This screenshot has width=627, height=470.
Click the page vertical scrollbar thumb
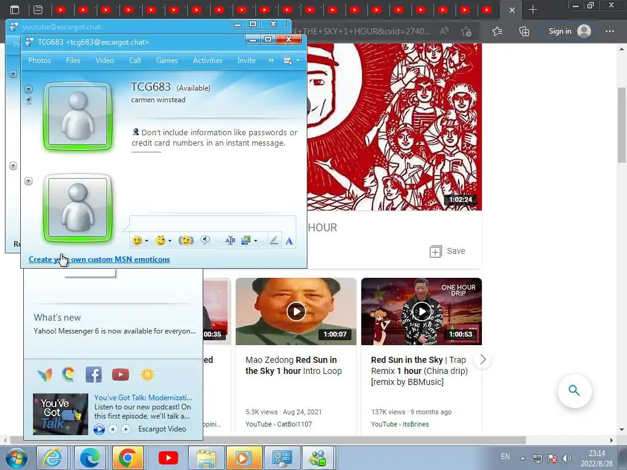(621, 125)
